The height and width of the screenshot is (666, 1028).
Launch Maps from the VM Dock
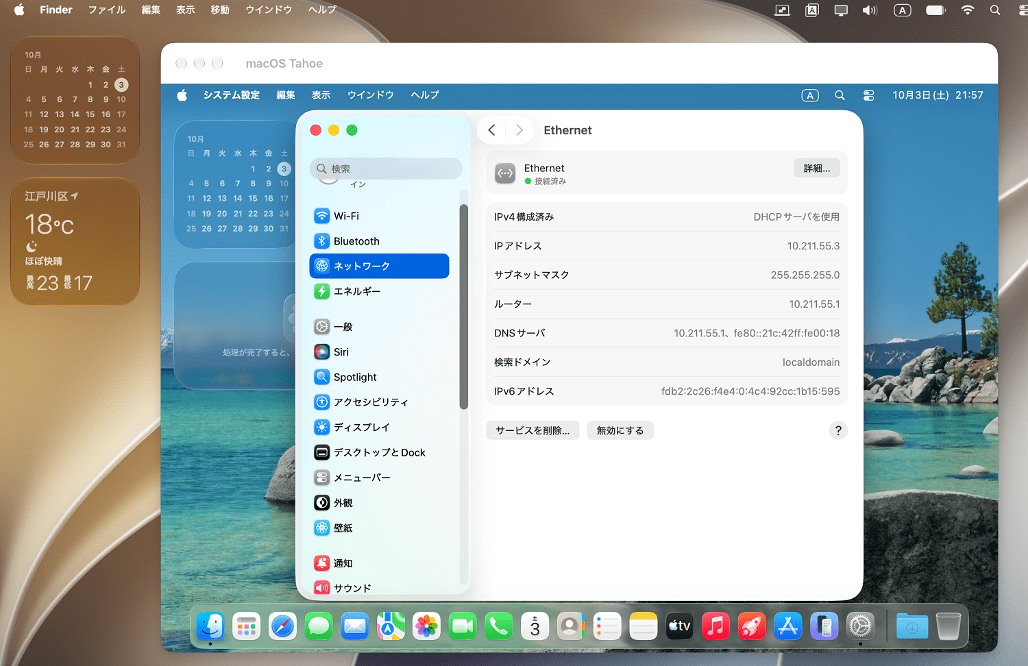(x=391, y=626)
